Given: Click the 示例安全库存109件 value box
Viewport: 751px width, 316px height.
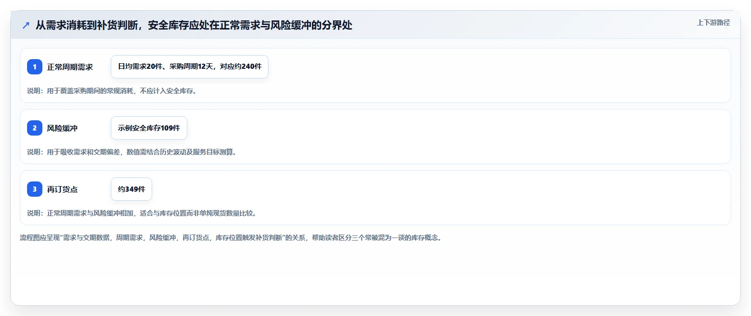Looking at the screenshot, I should pos(149,128).
